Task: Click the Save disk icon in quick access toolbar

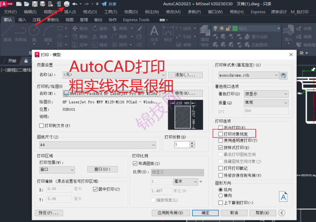Action: (35, 4)
